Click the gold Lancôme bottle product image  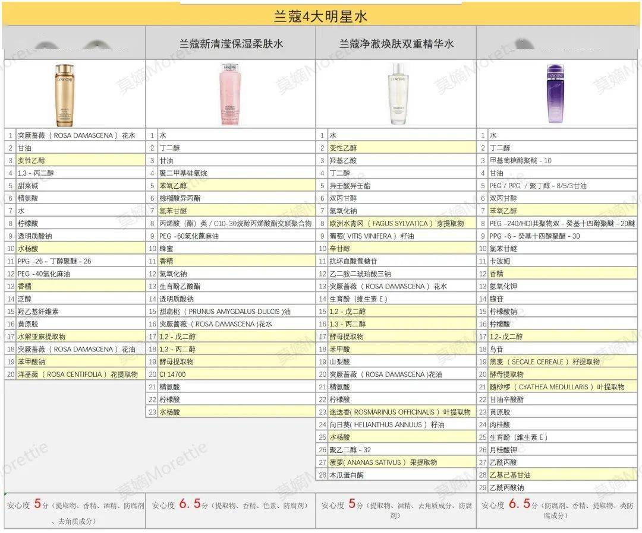pyautogui.click(x=65, y=94)
